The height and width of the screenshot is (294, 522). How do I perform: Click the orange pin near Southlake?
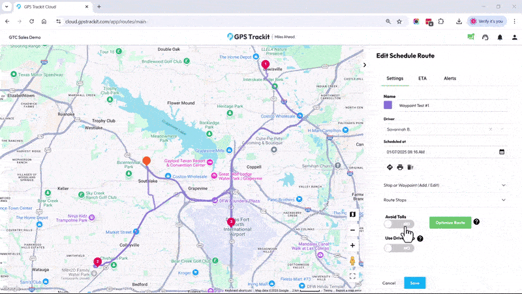pos(146,161)
